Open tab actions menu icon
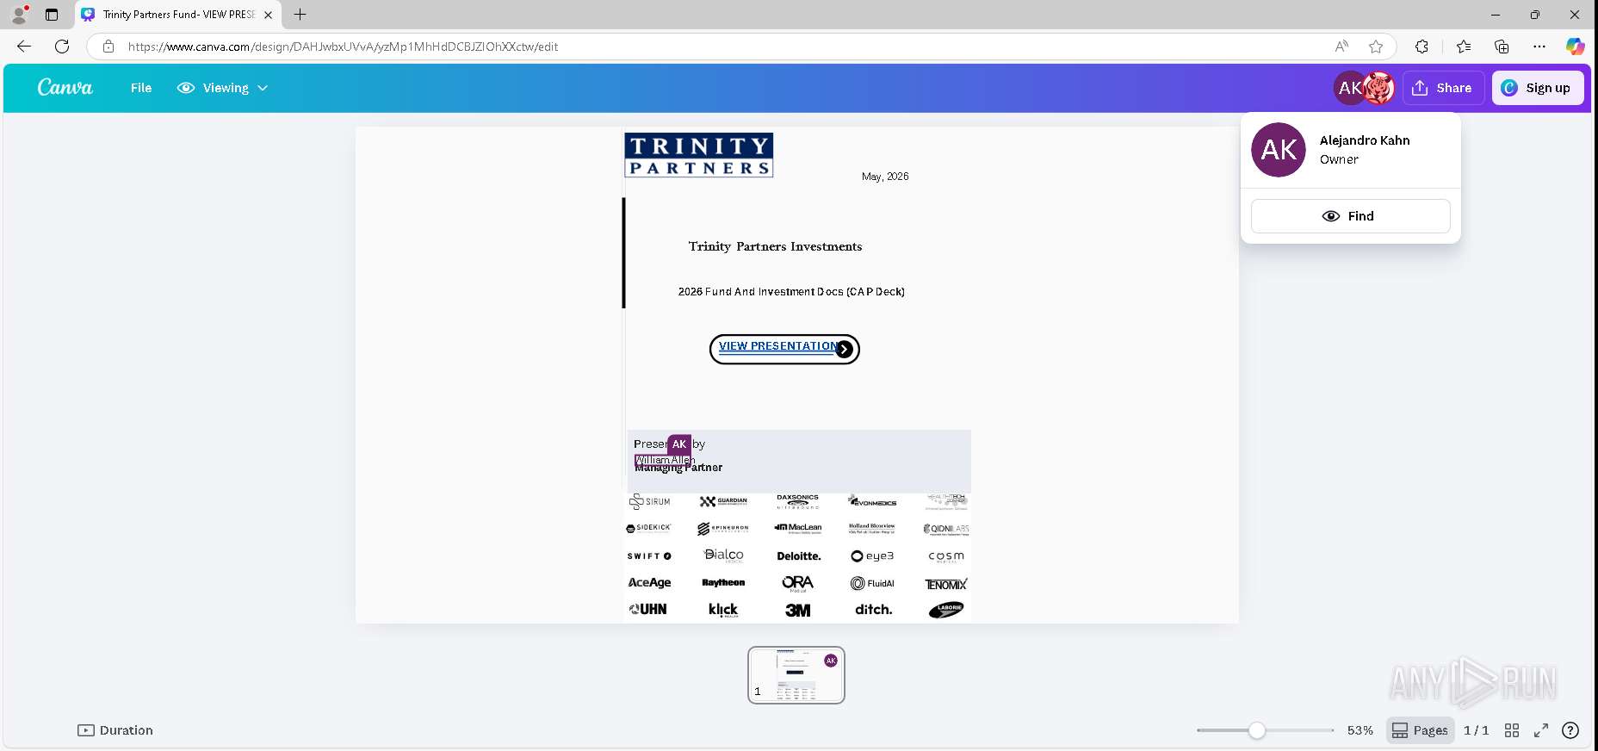This screenshot has height=751, width=1598. coord(52,15)
